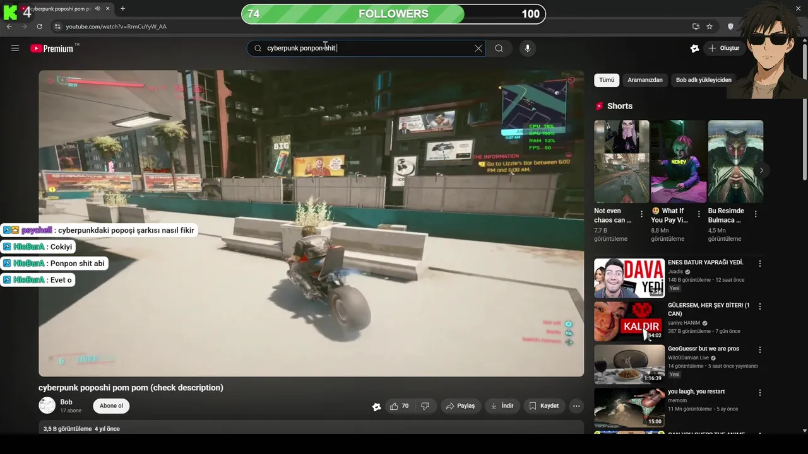Click the İndir download button
The height and width of the screenshot is (454, 808).
point(502,406)
